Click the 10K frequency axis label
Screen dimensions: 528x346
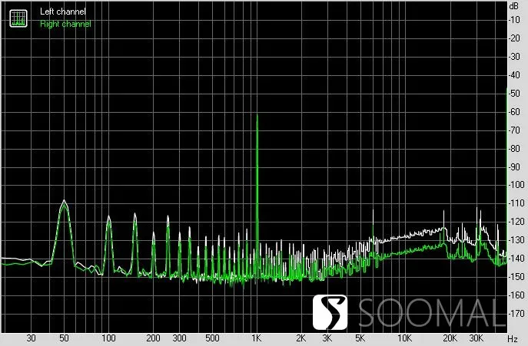(x=405, y=338)
